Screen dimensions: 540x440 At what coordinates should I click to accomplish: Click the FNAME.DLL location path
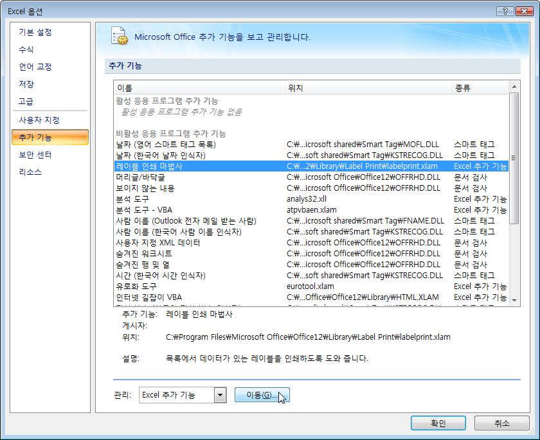pos(365,221)
